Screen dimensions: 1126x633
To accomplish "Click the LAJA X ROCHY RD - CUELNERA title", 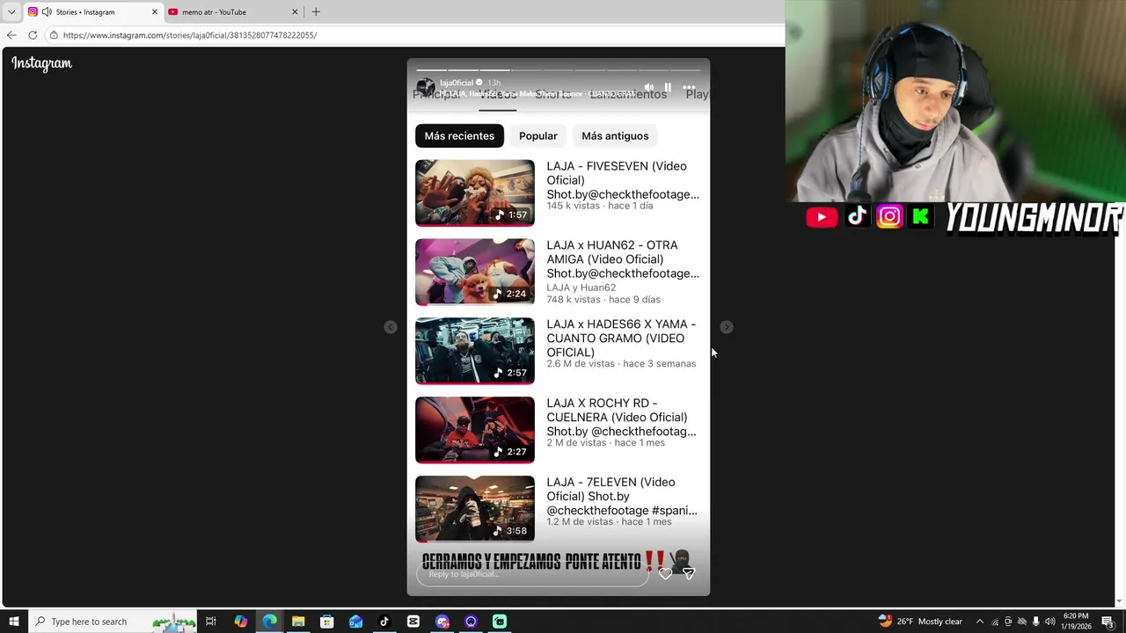I will [x=621, y=417].
